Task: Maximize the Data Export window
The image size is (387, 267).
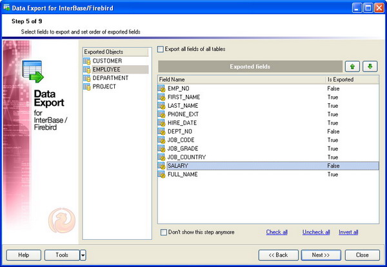Action: pyautogui.click(x=368, y=8)
